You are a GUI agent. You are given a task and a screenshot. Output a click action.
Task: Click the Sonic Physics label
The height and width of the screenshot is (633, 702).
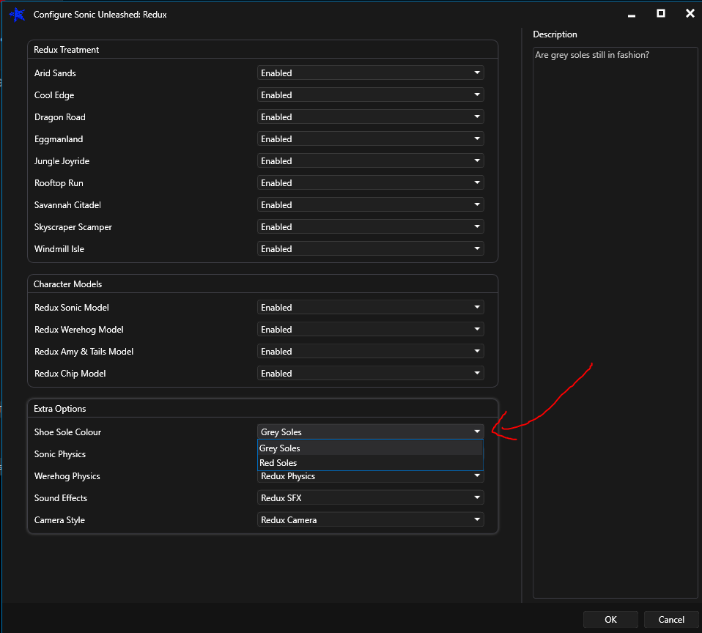point(60,454)
